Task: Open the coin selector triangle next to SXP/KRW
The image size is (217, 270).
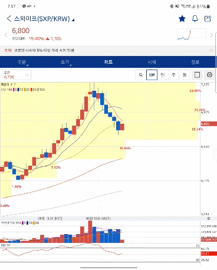Action: coord(73,20)
